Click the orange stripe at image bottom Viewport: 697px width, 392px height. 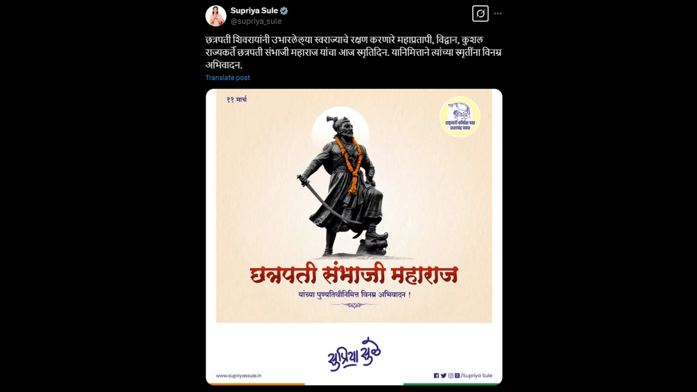256,383
